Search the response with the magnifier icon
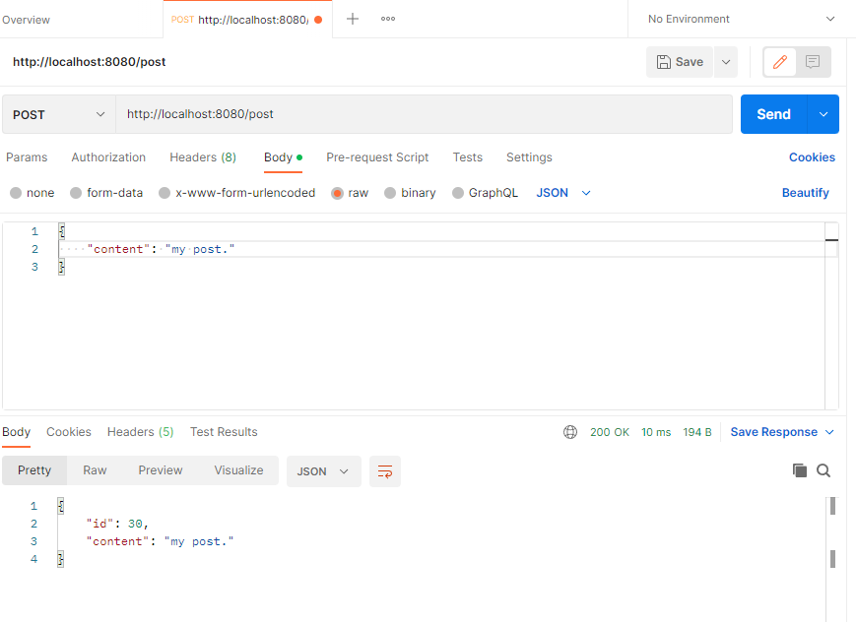Viewport: 856px width, 622px height. pyautogui.click(x=823, y=470)
